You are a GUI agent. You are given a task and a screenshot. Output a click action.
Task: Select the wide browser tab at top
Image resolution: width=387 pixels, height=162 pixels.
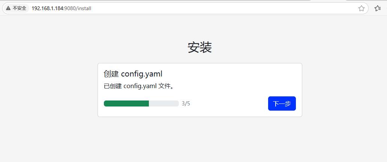156,0
